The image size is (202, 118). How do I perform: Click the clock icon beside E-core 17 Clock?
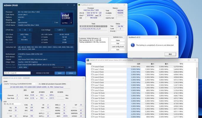[92, 112]
